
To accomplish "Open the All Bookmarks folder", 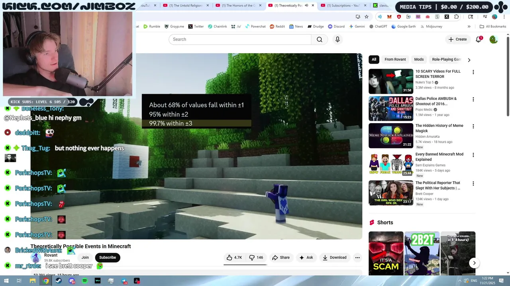I will click(493, 27).
